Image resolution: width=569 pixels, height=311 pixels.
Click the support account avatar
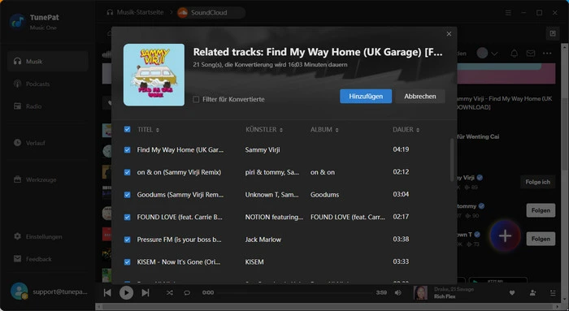click(20, 291)
